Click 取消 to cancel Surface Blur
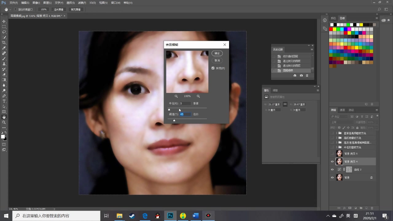 click(217, 60)
